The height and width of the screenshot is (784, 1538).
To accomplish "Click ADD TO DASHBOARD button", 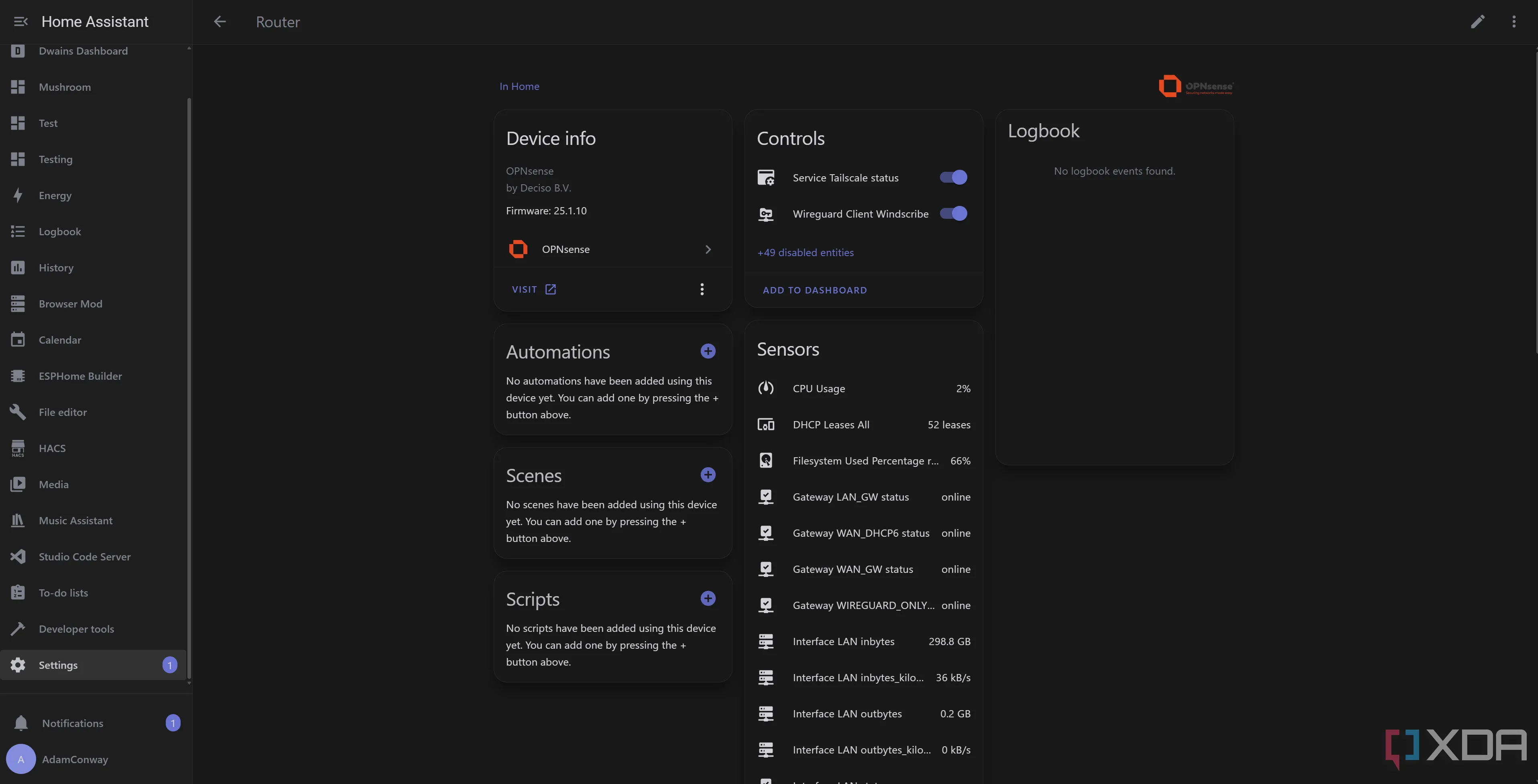I will 814,290.
